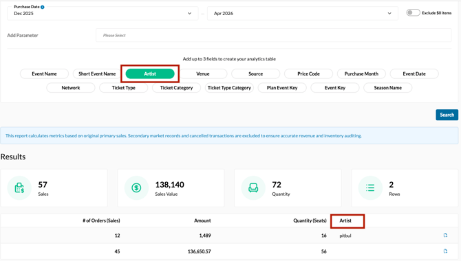
Task: Open the Dec 2025 start date dropdown
Action: tap(103, 14)
